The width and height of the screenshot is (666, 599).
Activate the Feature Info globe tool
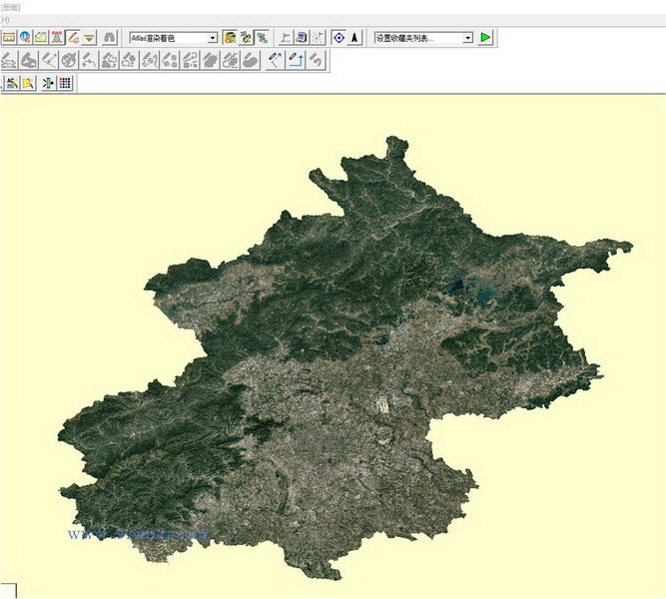coord(25,38)
